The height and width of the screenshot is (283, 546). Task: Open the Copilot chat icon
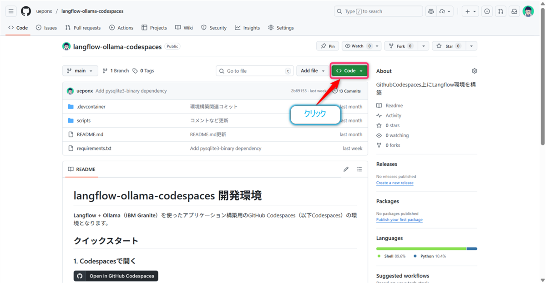(431, 11)
